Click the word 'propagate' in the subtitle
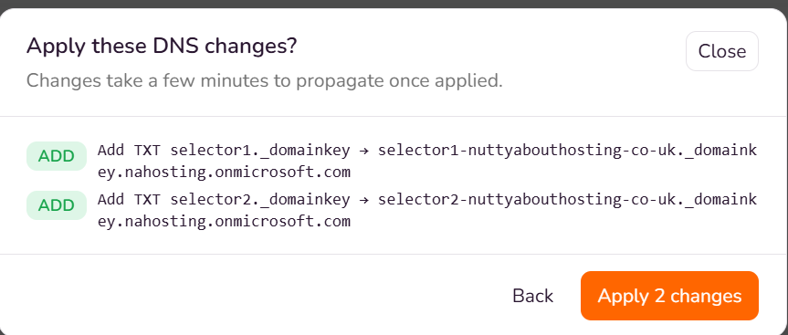 (x=339, y=81)
